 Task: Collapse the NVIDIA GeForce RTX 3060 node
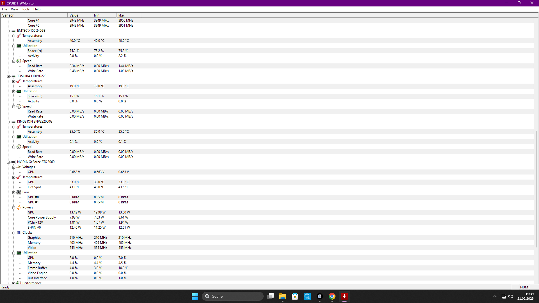coord(8,162)
